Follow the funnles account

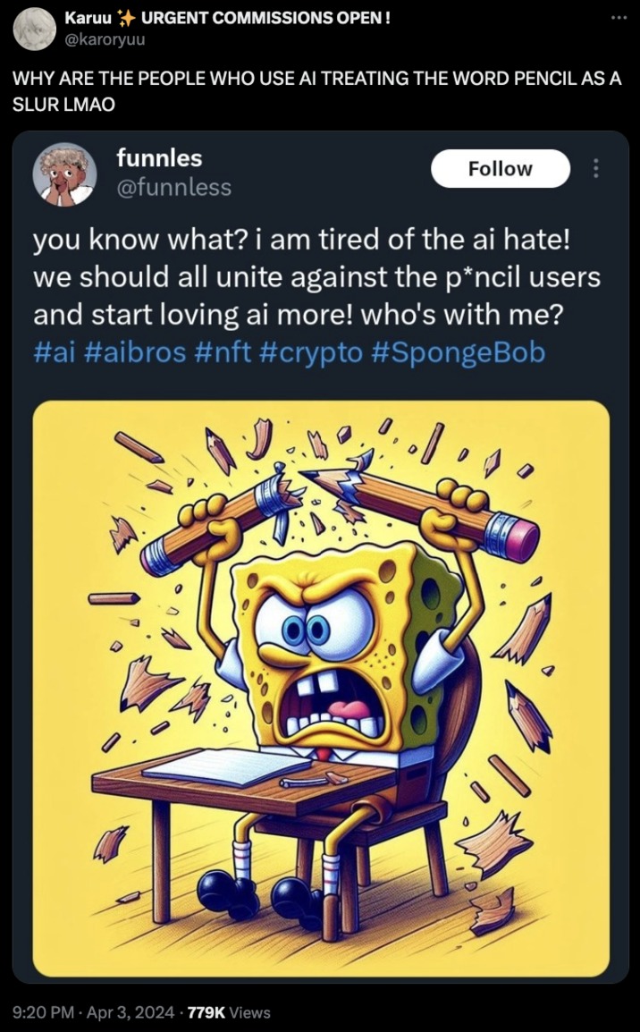coord(500,169)
